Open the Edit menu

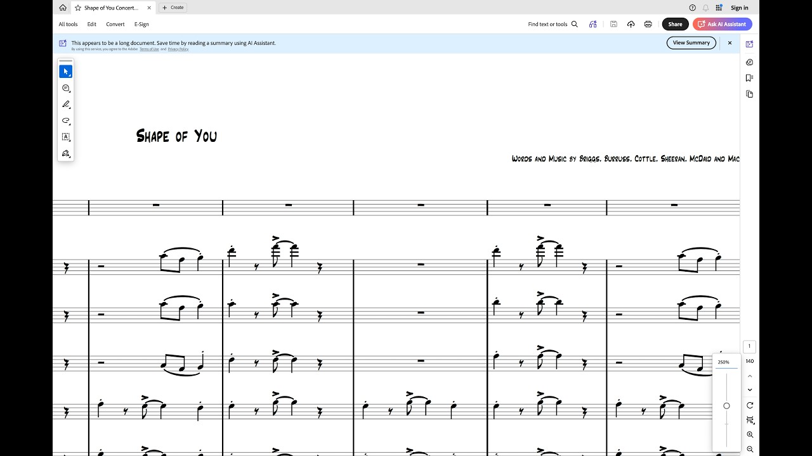pos(92,24)
